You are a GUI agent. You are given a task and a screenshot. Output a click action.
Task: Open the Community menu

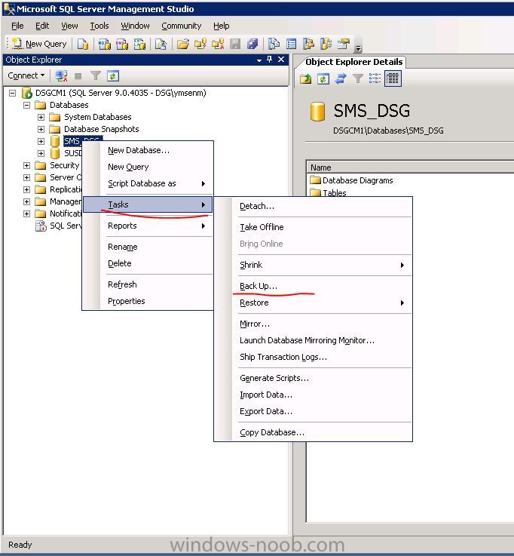coord(182,26)
